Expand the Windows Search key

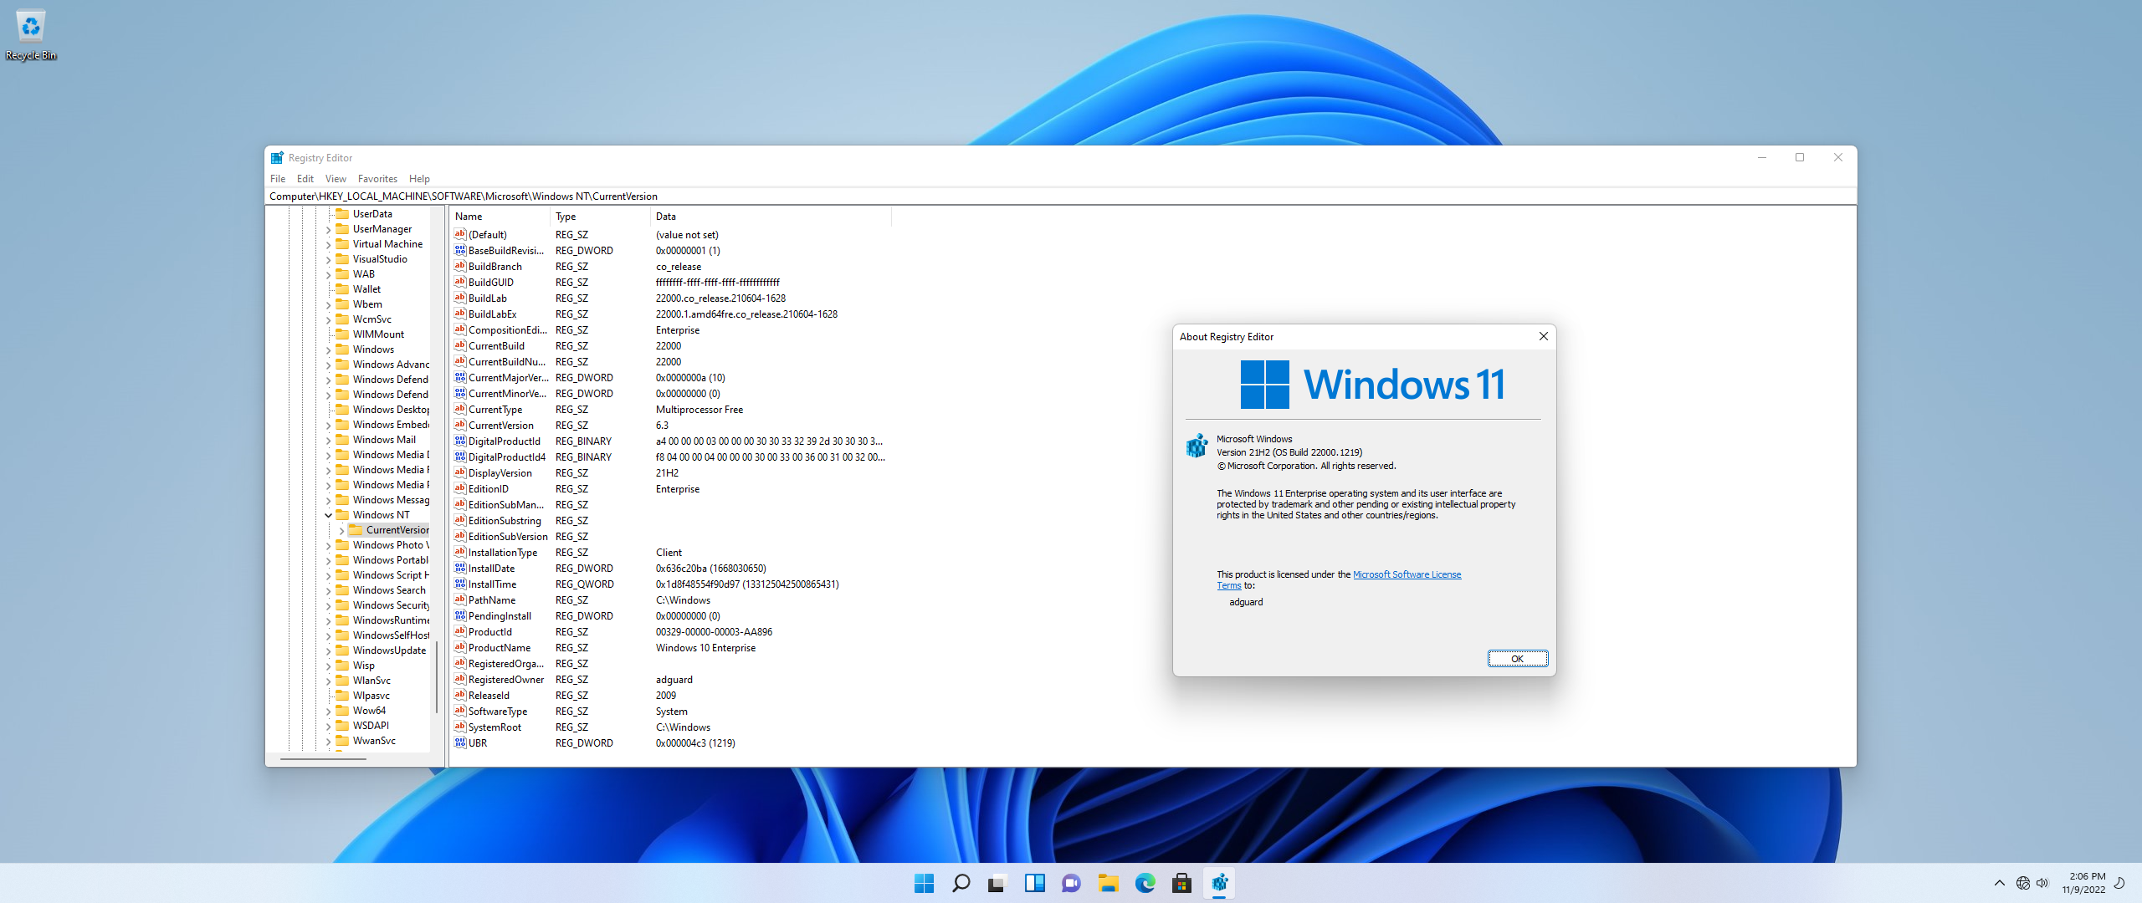[328, 590]
